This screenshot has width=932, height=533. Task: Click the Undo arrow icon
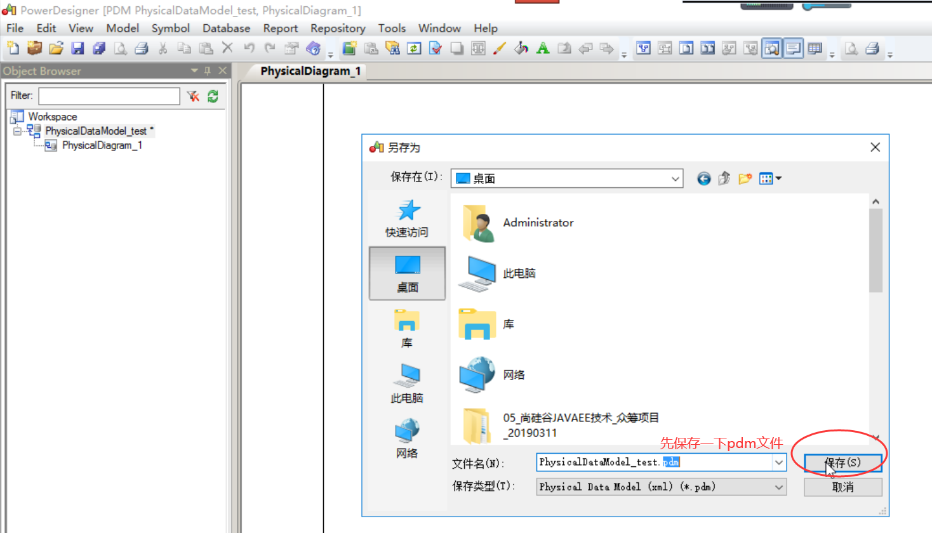[249, 48]
